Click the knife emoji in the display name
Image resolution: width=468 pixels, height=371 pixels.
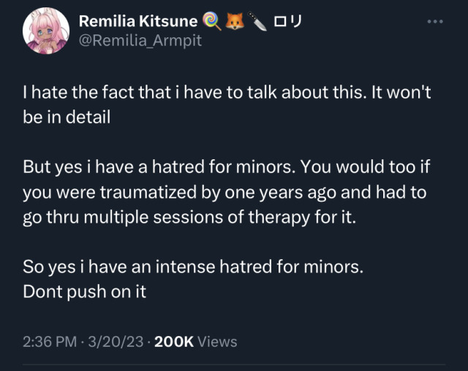(257, 21)
